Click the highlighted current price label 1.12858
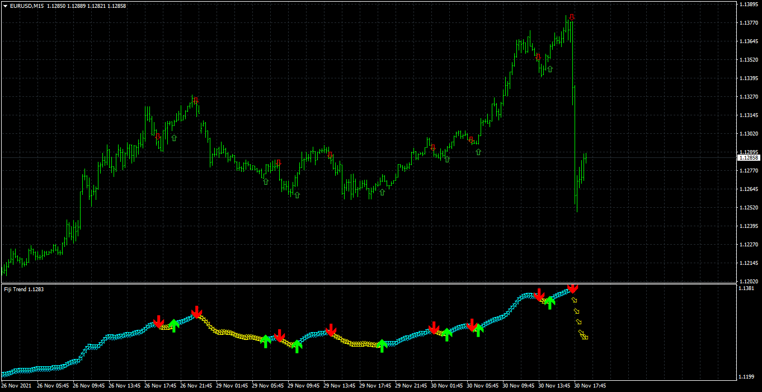762x392 pixels. coord(749,158)
